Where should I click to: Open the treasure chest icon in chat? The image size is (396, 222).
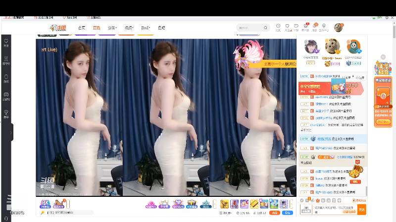pos(355,172)
